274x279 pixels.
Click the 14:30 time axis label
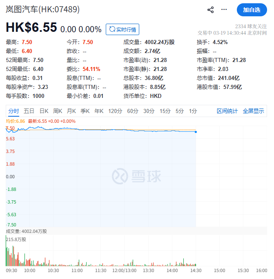point(196,270)
